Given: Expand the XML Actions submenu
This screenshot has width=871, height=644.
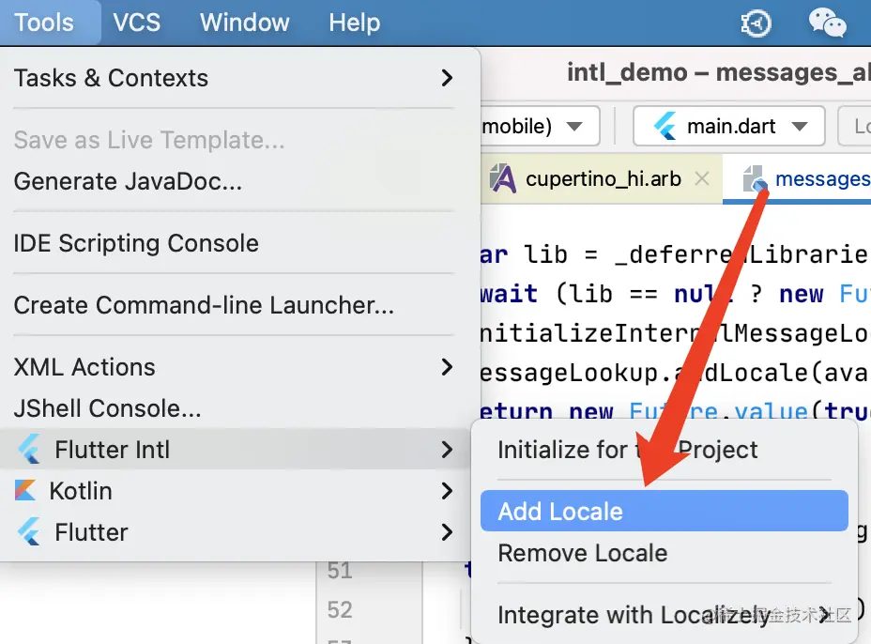Looking at the screenshot, I should click(447, 367).
